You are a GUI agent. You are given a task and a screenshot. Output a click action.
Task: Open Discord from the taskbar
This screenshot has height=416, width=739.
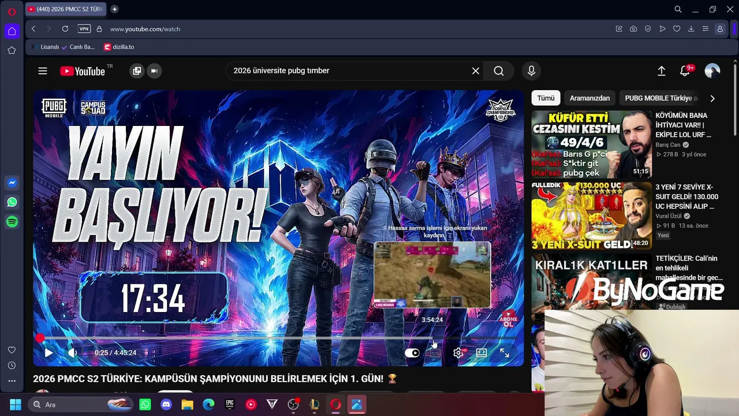(166, 404)
